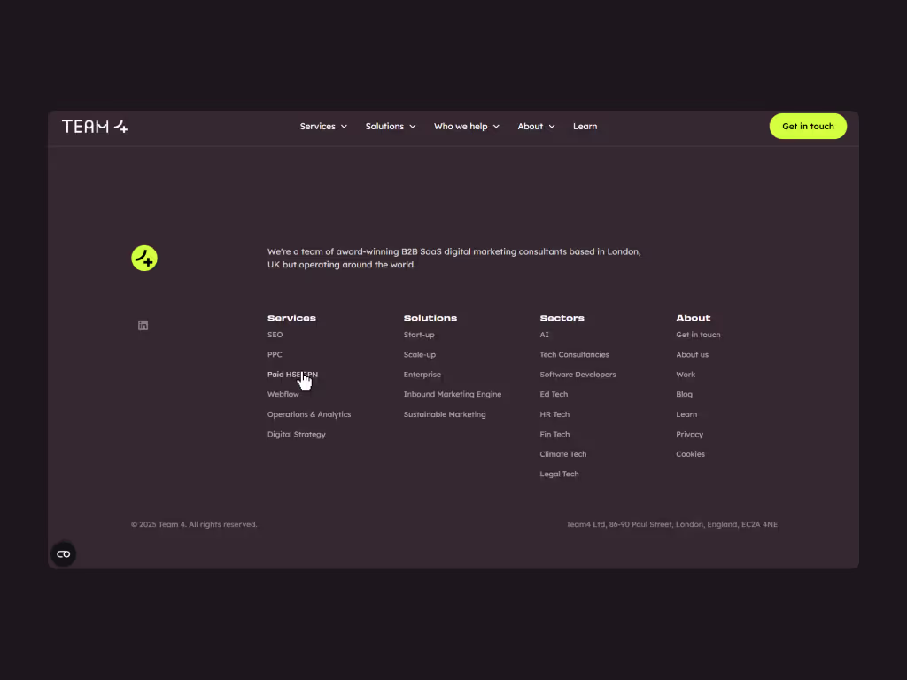This screenshot has height=680, width=907.
Task: Open the Ed Tech sector link
Action: (554, 394)
